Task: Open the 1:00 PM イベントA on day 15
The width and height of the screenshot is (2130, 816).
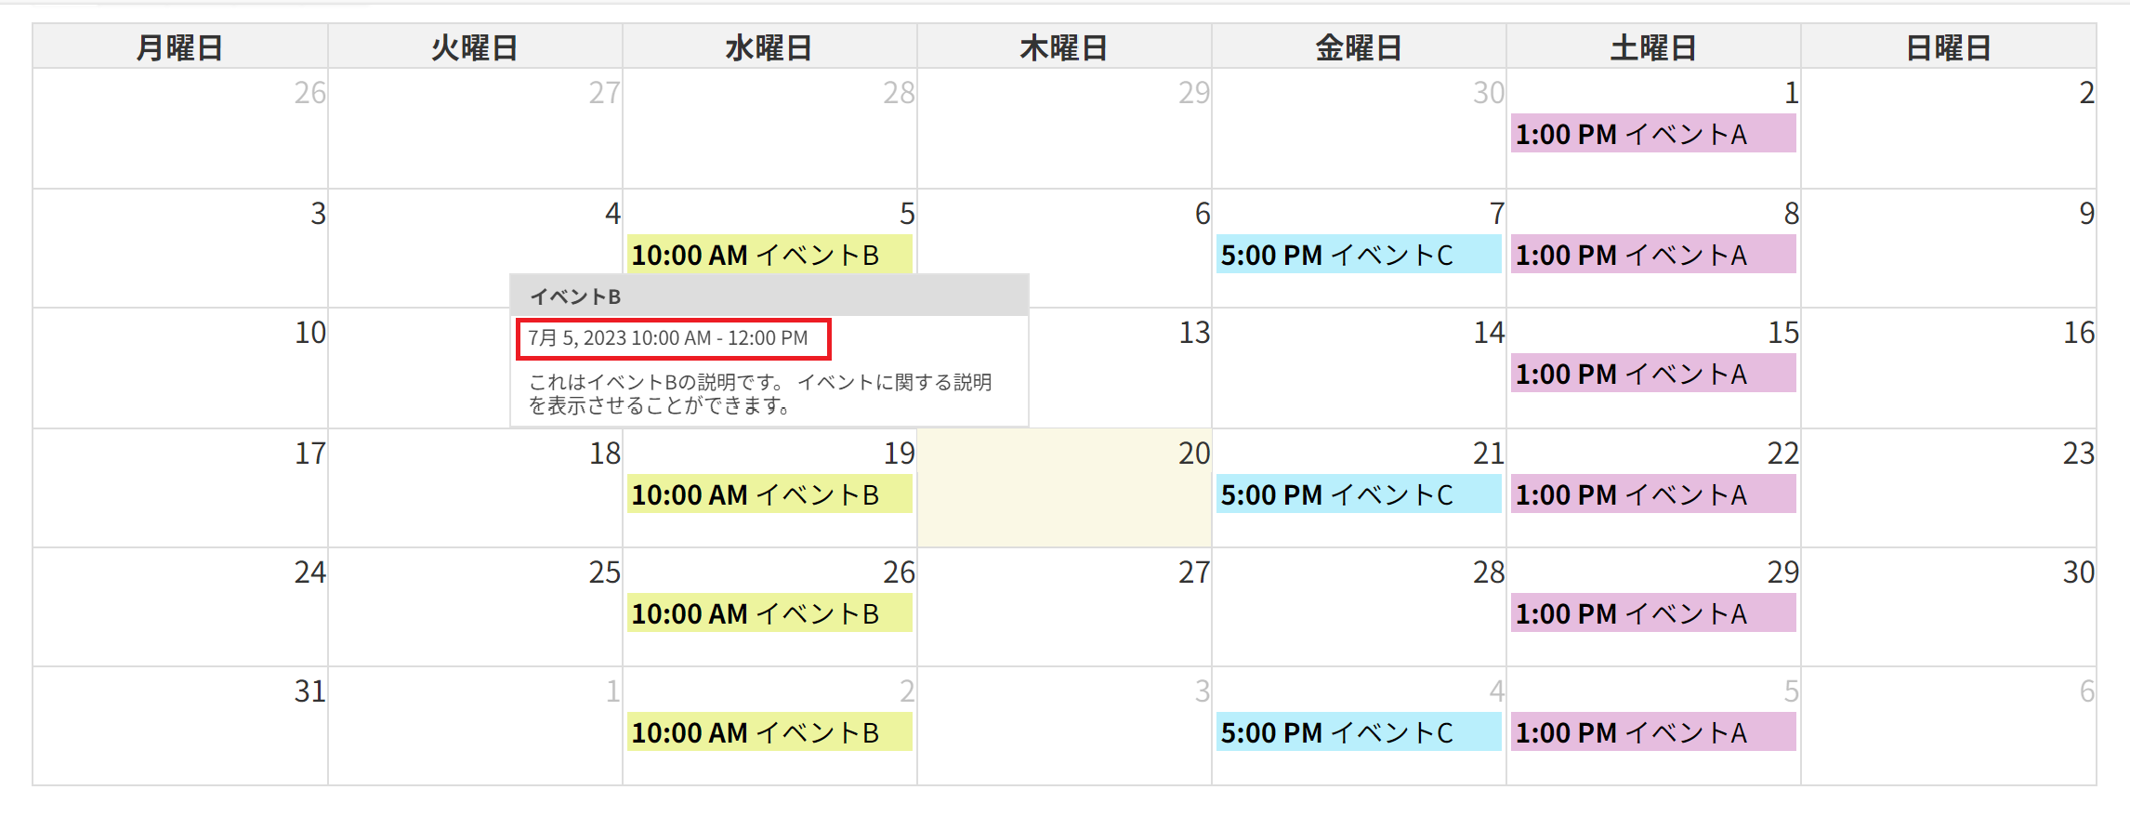Action: pos(1653,373)
